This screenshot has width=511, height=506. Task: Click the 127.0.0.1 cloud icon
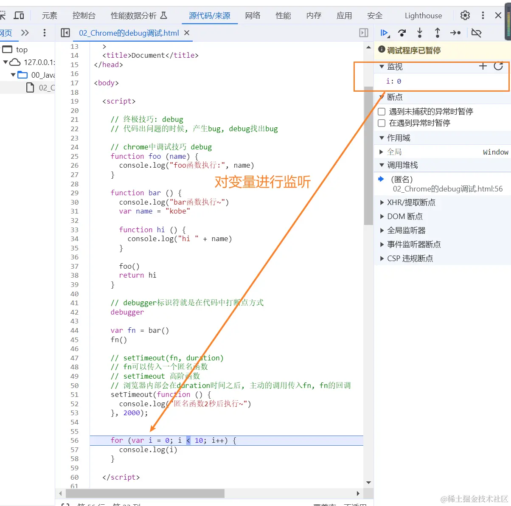[x=15, y=62]
